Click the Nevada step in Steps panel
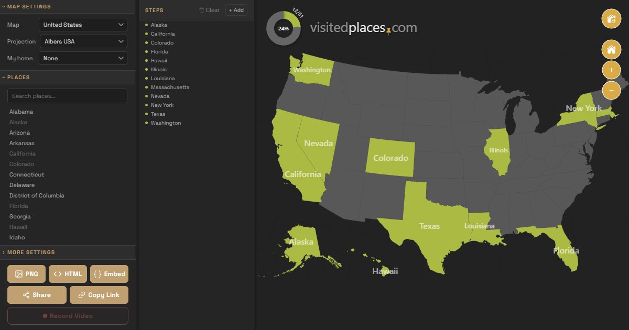Viewport: 629px width, 330px height. pyautogui.click(x=160, y=96)
